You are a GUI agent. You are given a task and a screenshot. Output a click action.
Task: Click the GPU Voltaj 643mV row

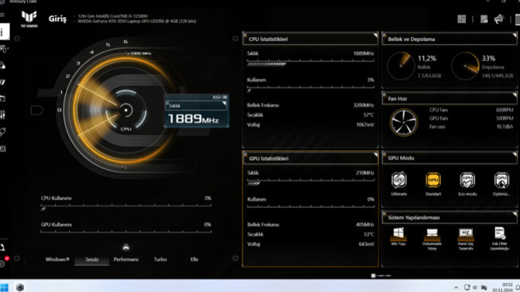point(310,244)
